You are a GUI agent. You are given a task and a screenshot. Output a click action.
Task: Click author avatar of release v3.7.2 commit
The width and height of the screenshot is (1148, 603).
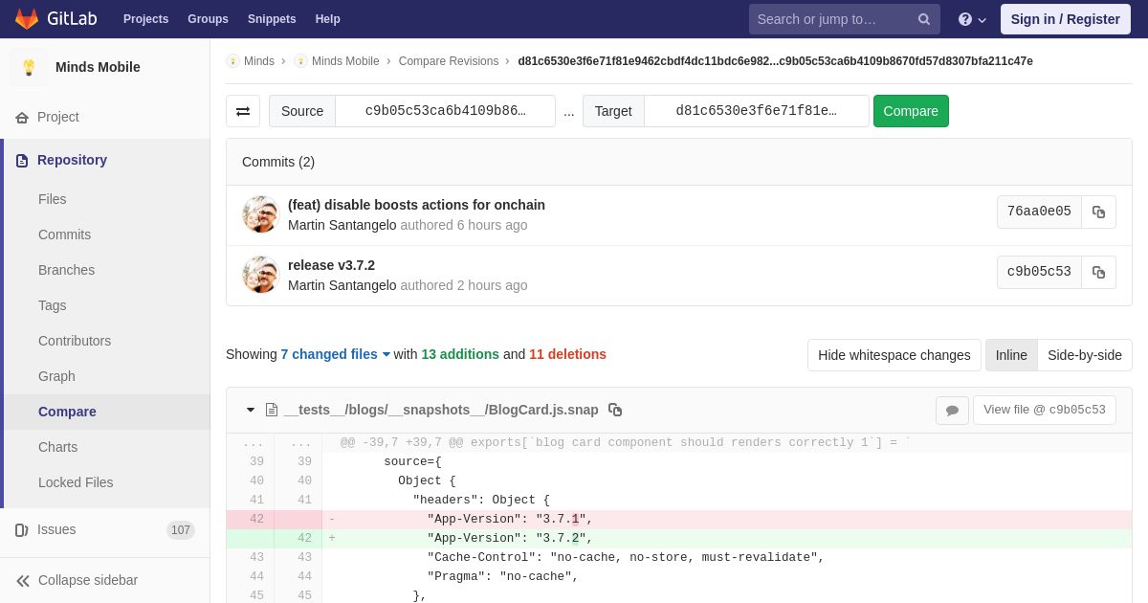(x=260, y=275)
